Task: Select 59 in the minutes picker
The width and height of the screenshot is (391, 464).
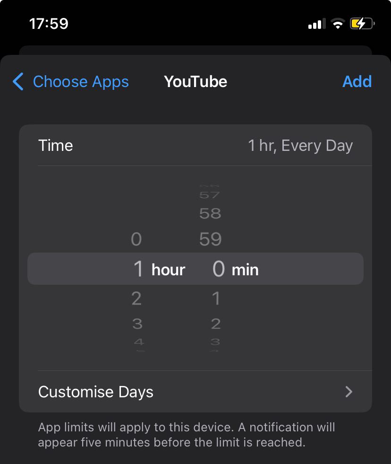Action: (210, 239)
